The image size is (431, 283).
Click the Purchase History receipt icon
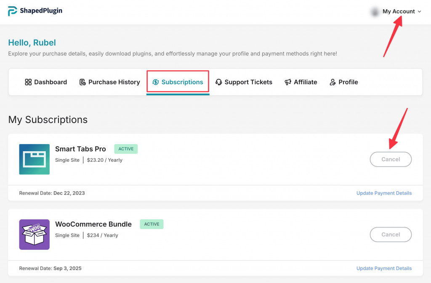tap(82, 82)
